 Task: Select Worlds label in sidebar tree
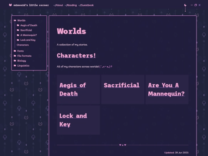pyautogui.click(x=21, y=20)
